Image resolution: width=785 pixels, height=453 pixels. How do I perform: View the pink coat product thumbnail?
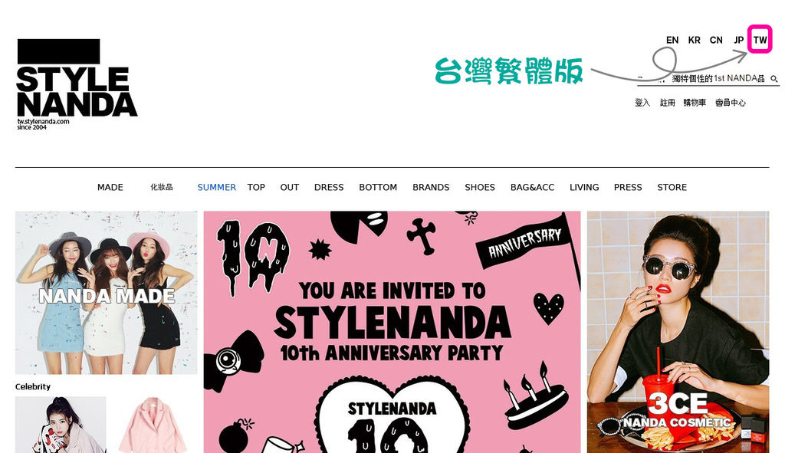pos(153,425)
